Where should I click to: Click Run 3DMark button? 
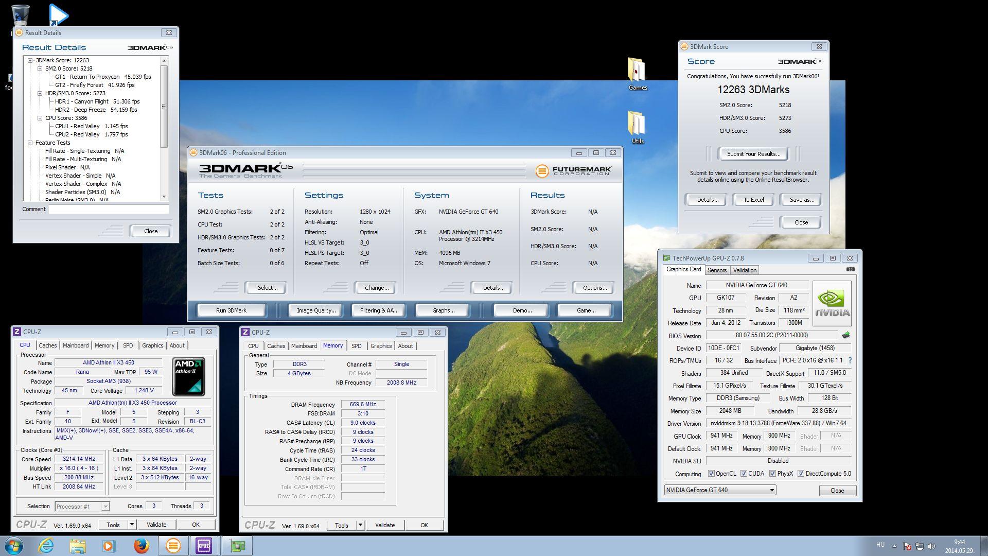pos(231,310)
